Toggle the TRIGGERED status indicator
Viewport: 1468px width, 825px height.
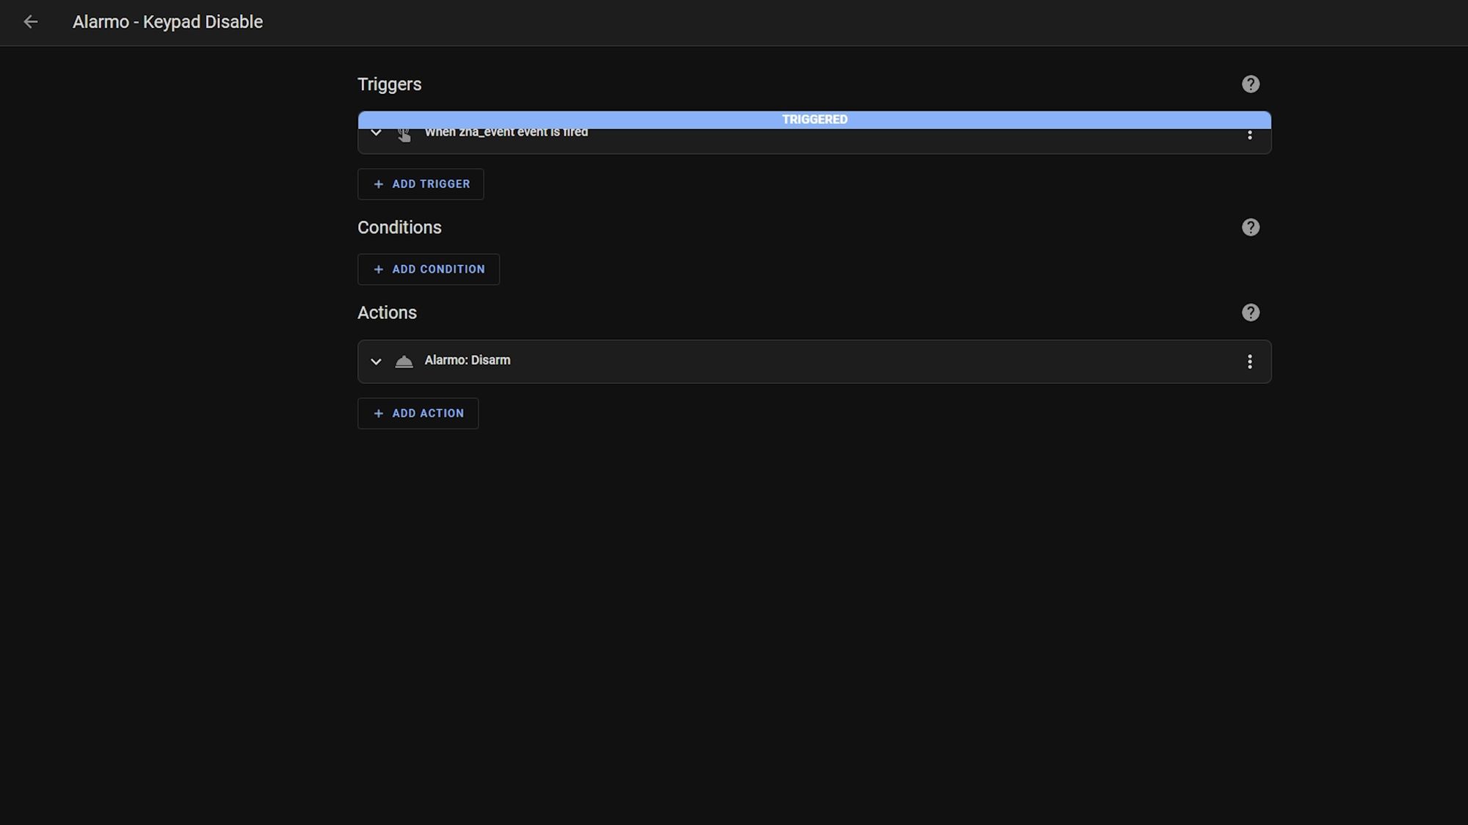(815, 119)
